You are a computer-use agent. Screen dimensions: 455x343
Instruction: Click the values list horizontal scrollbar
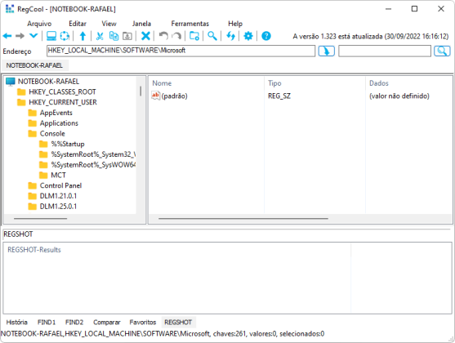coord(243,219)
